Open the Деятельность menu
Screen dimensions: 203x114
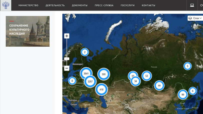(55, 5)
